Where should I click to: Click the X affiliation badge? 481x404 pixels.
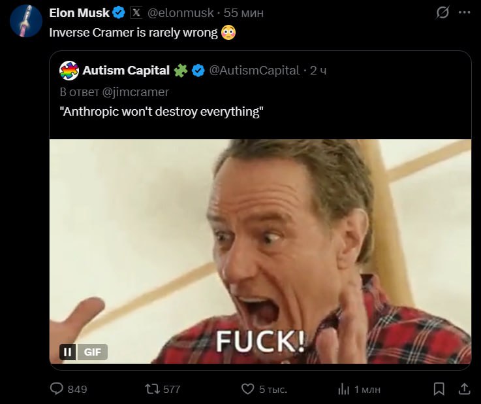click(x=136, y=12)
